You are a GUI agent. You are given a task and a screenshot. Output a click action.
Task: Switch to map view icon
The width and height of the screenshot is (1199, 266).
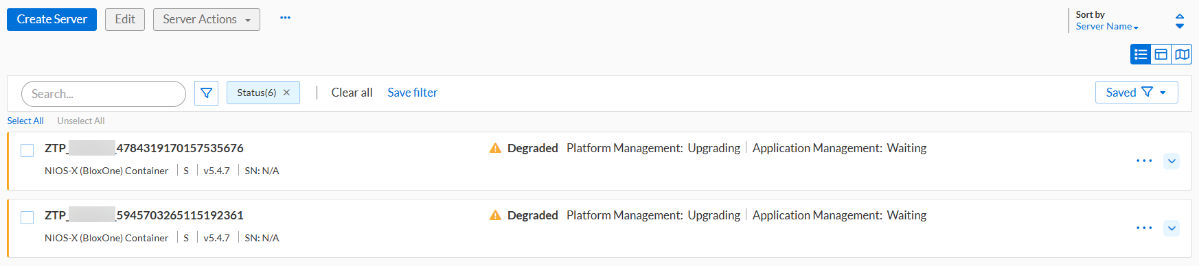pos(1182,54)
